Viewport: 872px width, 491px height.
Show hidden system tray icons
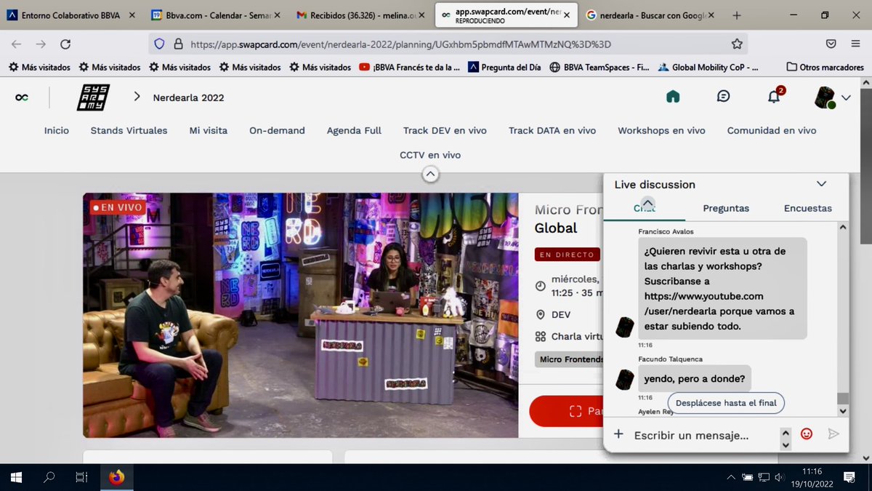(731, 477)
